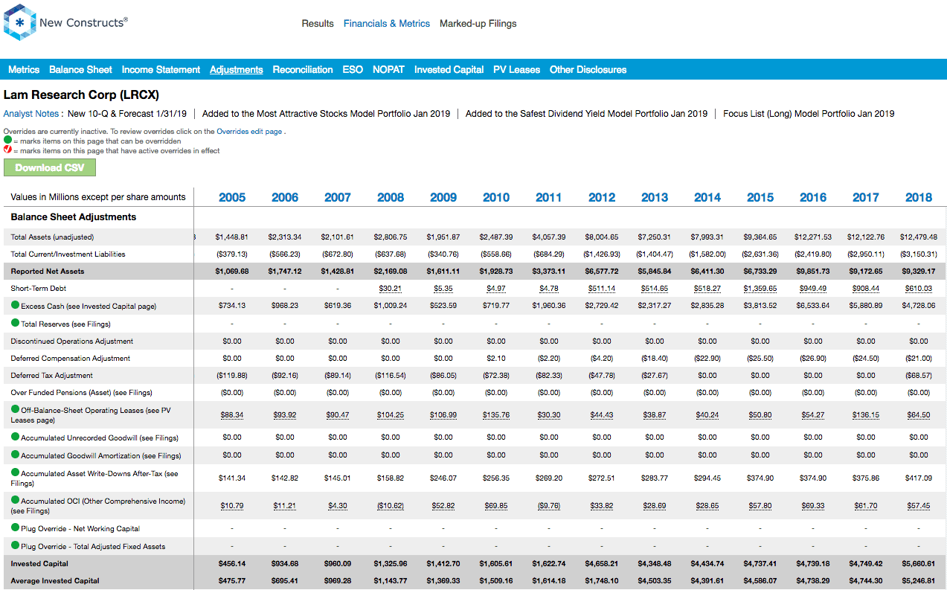947x590 pixels.
Task: Click the Invested Capital row label in table
Action: (39, 563)
